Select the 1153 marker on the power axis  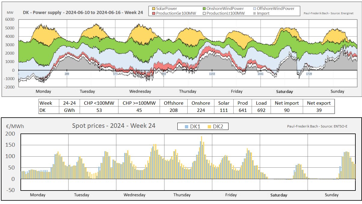click(212, 74)
